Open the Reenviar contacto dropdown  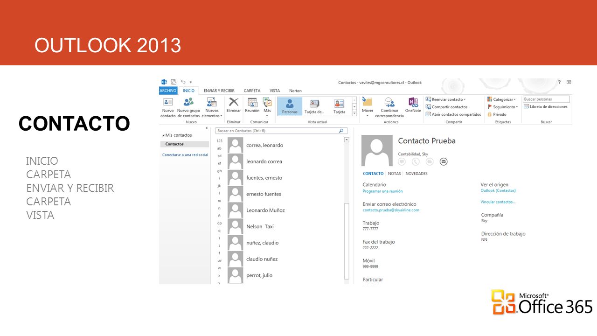[x=446, y=99]
